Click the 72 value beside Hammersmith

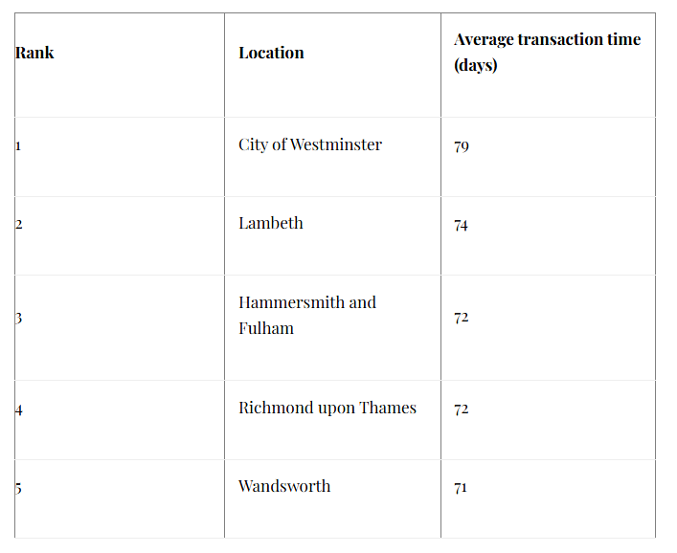click(462, 318)
